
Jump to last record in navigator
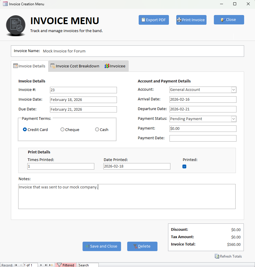point(46,265)
